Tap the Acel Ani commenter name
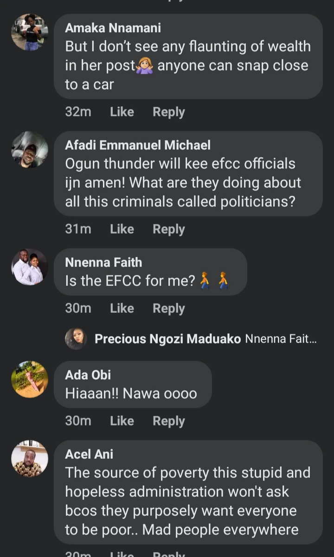The height and width of the screenshot is (557, 334). (89, 454)
